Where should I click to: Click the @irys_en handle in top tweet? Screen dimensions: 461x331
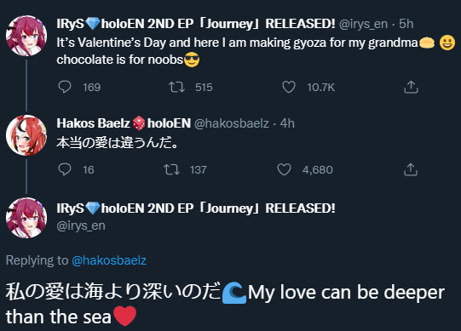[363, 24]
